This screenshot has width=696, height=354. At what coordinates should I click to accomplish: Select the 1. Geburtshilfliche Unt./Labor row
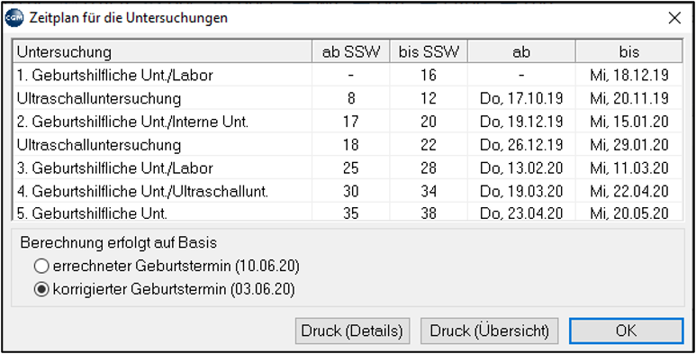(348, 75)
